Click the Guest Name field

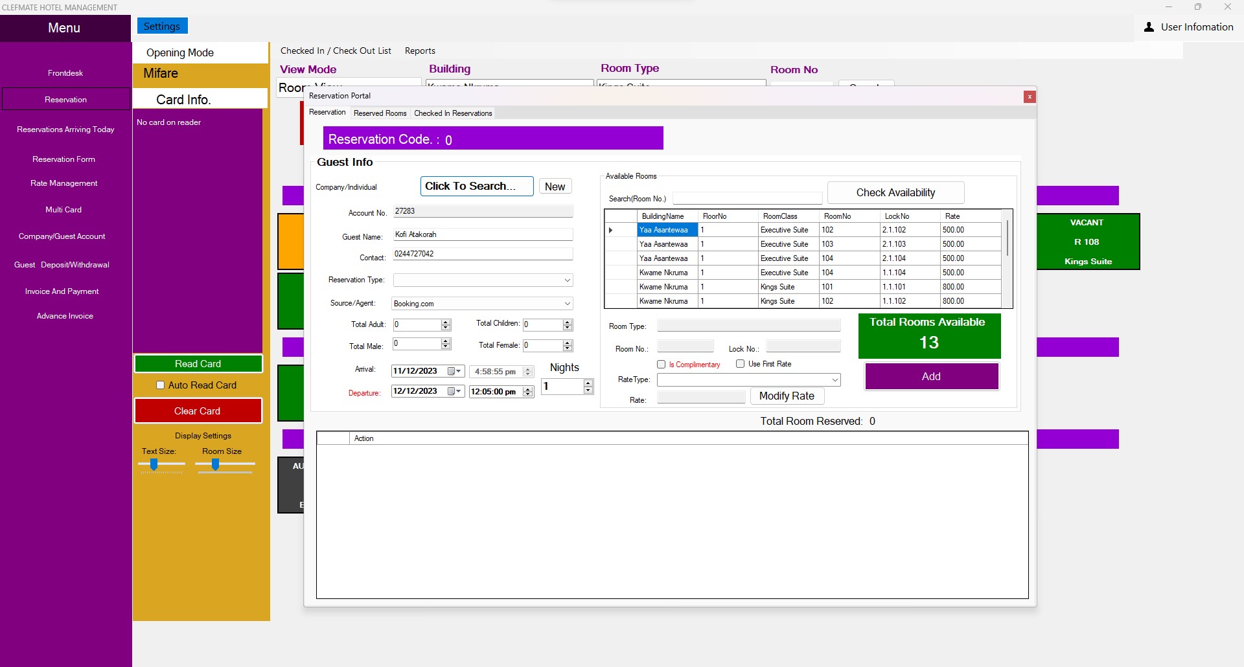(x=483, y=234)
